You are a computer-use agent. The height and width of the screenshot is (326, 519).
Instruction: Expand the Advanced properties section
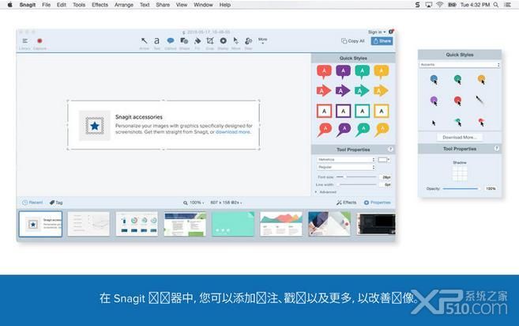(x=325, y=192)
